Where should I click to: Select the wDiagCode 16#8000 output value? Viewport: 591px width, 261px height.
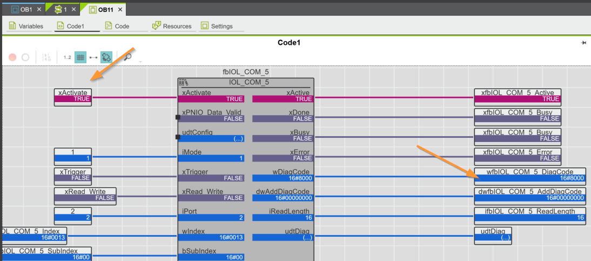pos(283,178)
